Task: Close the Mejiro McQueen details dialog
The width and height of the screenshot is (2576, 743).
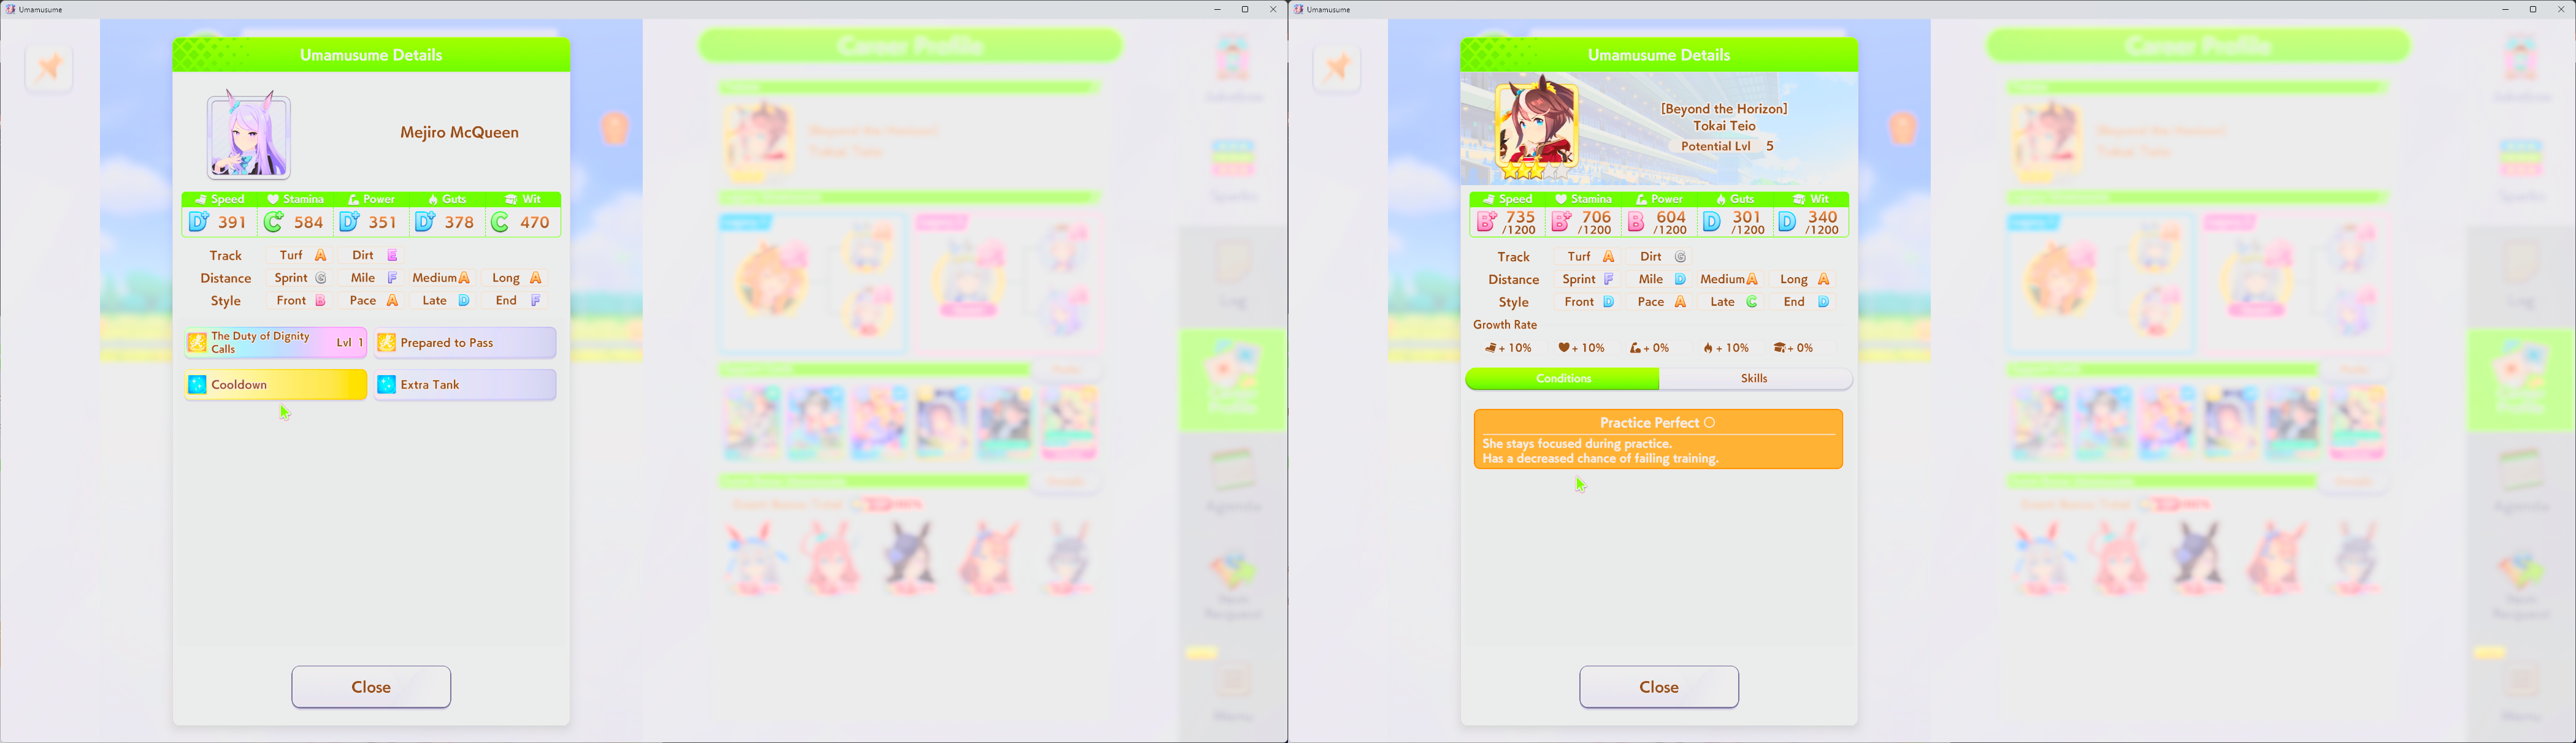Action: tap(371, 687)
